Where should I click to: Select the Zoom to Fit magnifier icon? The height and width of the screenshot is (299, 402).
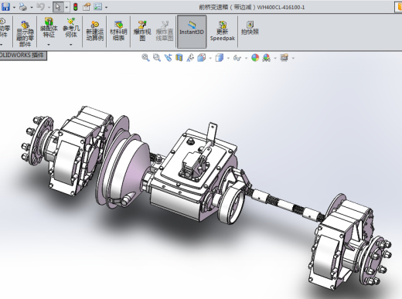145,58
